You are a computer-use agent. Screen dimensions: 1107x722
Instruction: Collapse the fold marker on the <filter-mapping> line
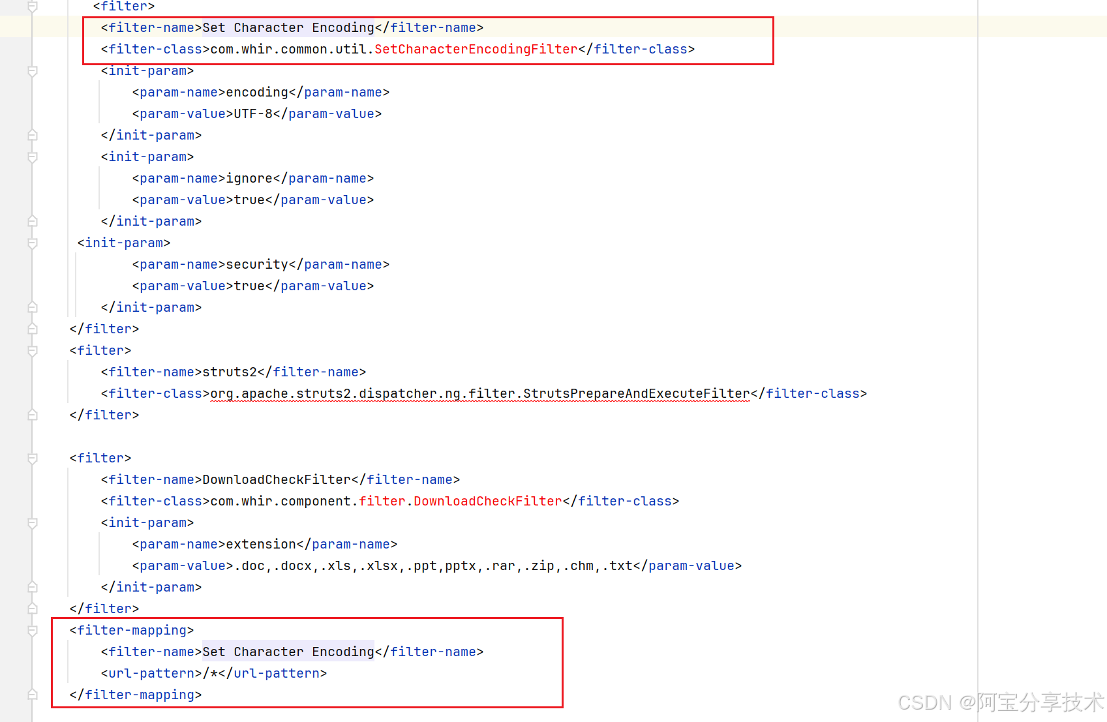point(32,631)
